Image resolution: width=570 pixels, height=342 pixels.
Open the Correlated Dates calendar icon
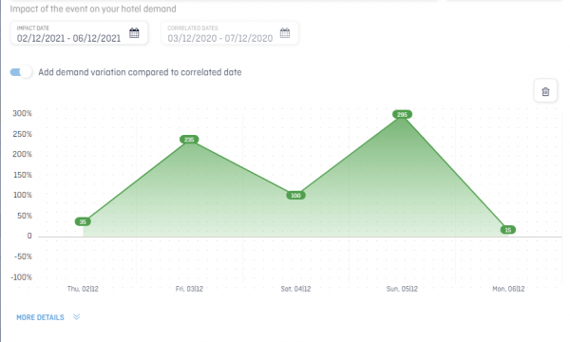[285, 32]
